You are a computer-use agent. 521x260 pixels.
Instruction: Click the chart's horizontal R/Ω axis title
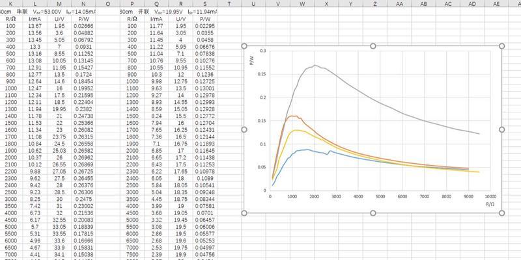pos(490,204)
